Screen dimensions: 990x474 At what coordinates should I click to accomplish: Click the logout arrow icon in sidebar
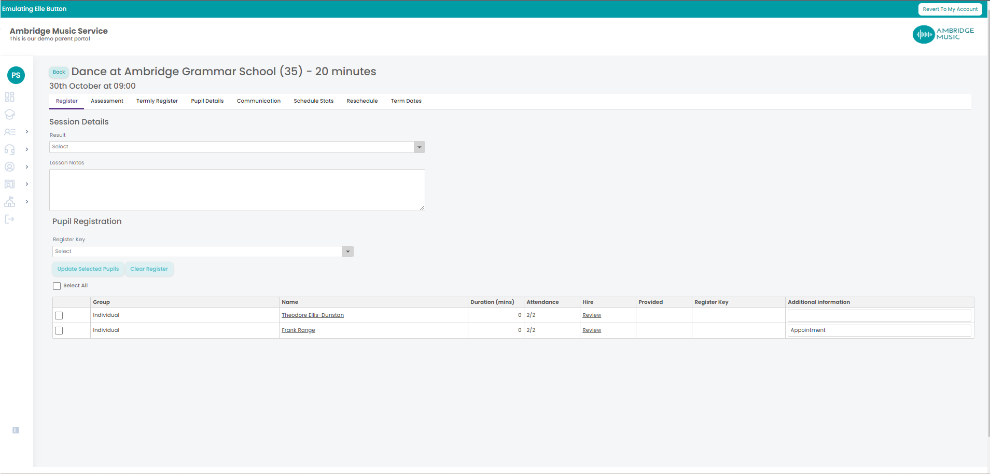click(x=9, y=219)
